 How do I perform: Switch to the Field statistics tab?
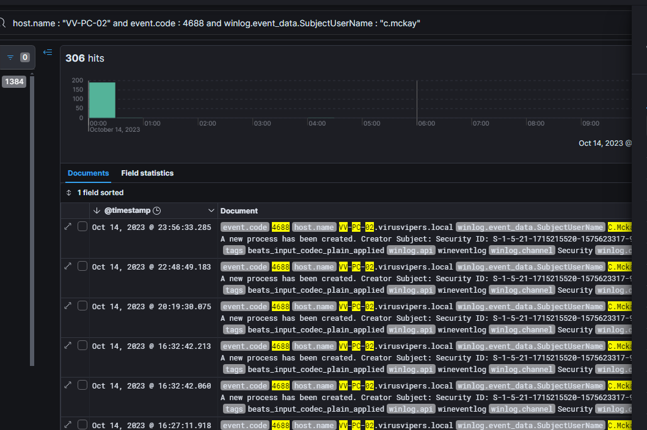click(x=147, y=173)
